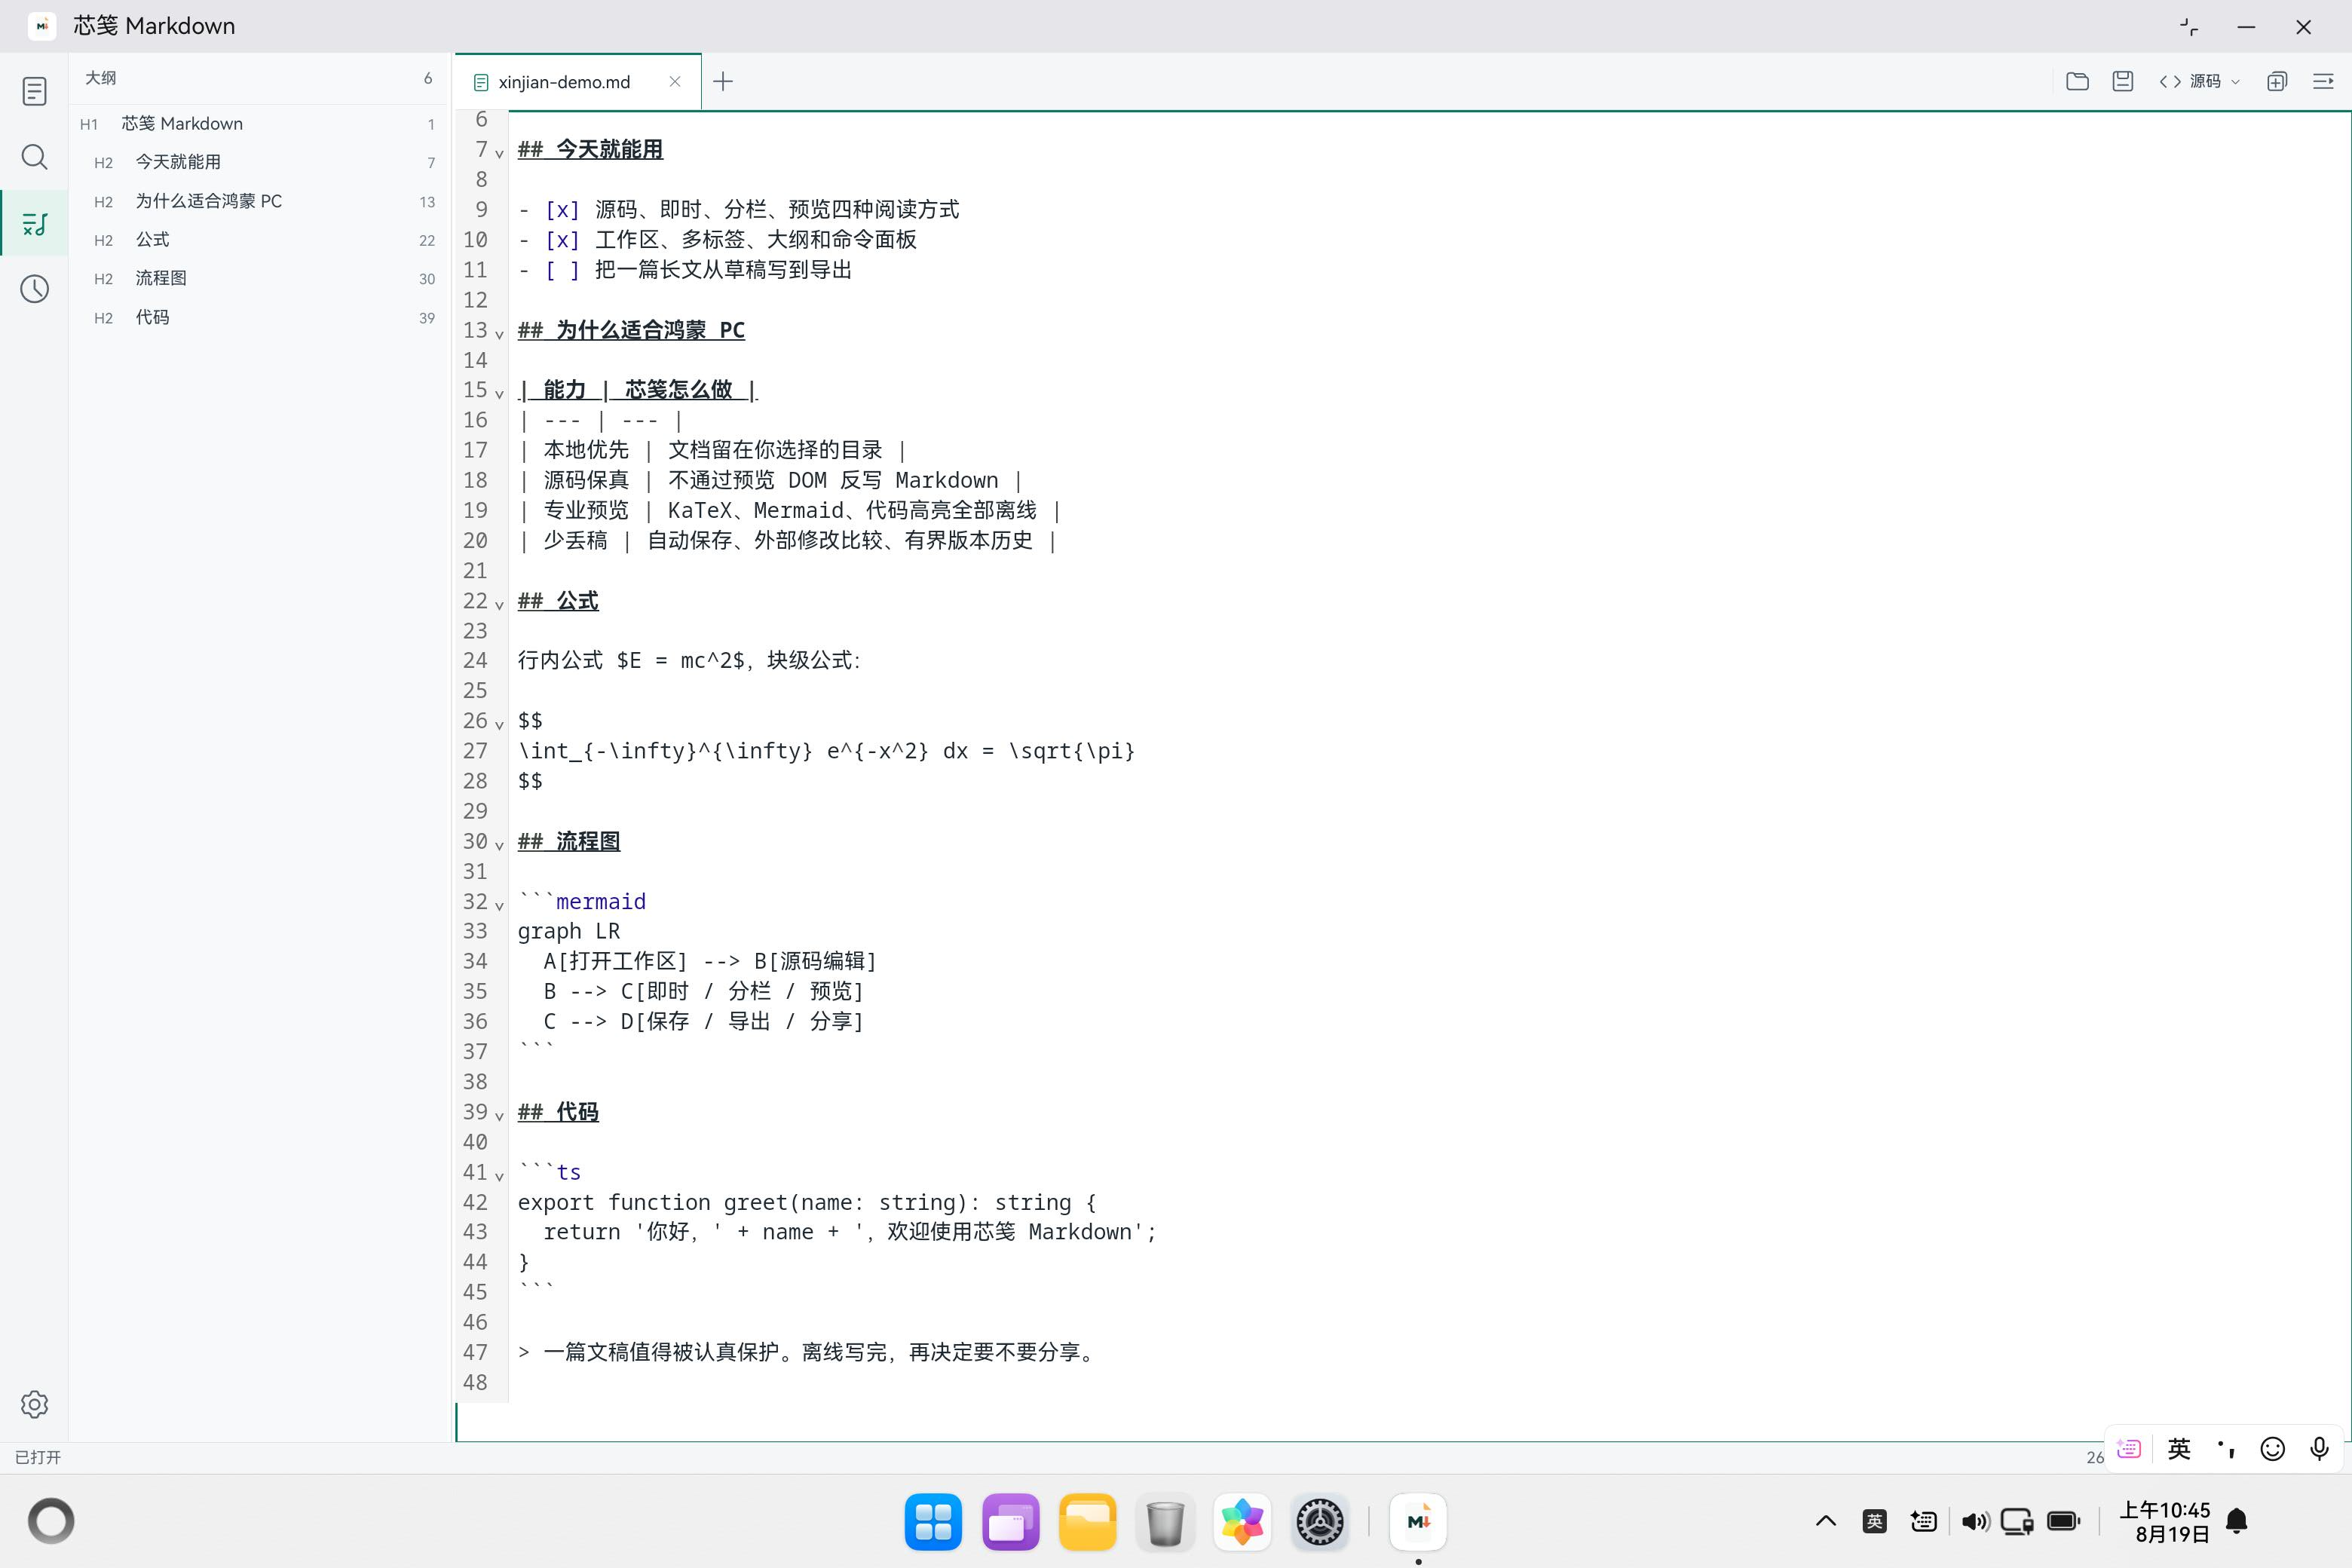The image size is (2352, 1568).
Task: Collapse the ts code block at line 41
Action: point(499,1176)
